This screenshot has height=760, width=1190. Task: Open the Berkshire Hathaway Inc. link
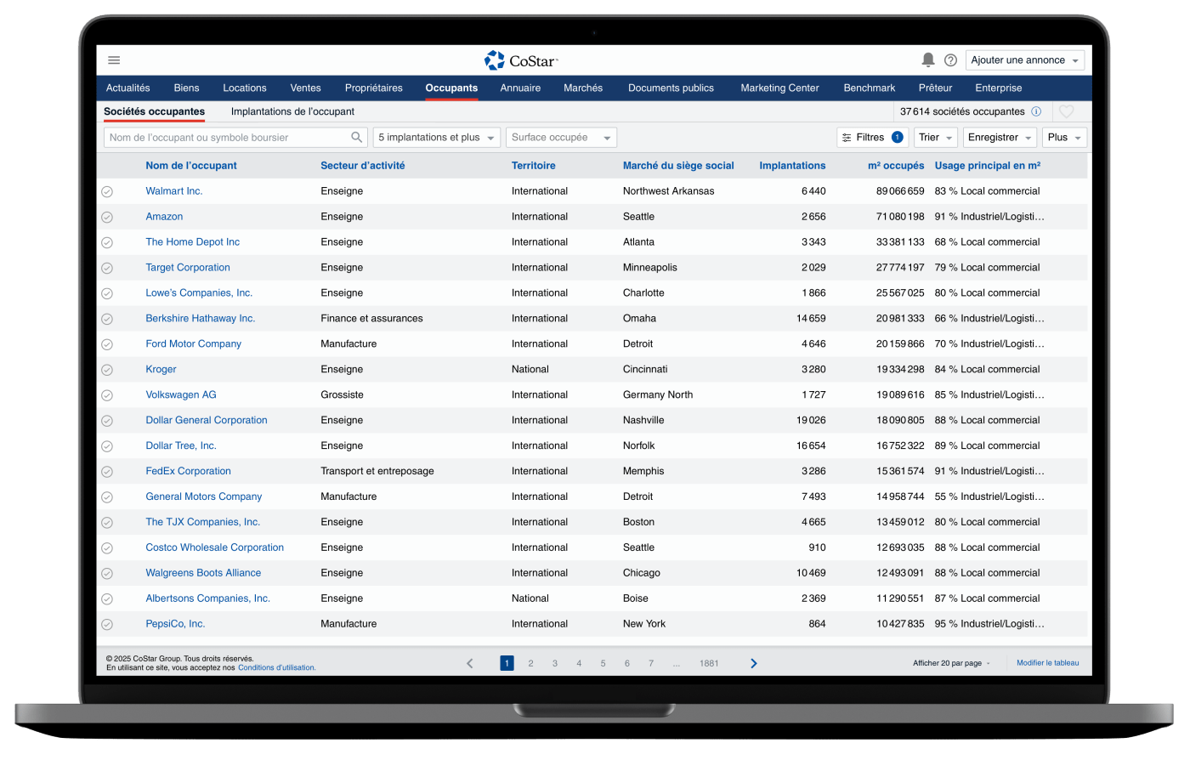201,319
